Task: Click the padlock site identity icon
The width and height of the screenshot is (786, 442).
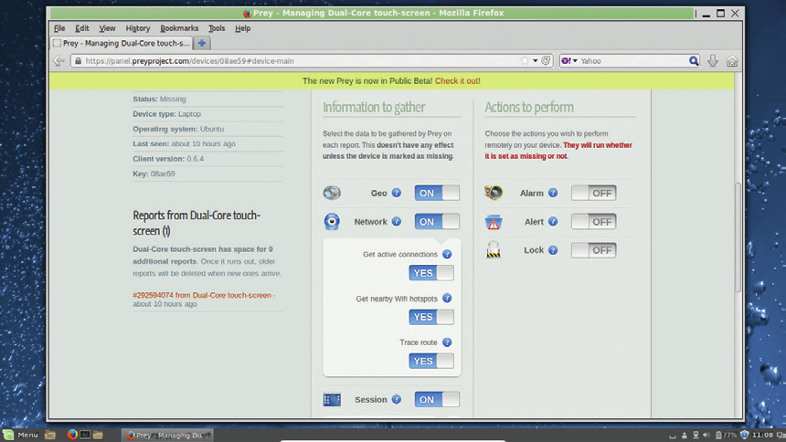Action: 78,60
